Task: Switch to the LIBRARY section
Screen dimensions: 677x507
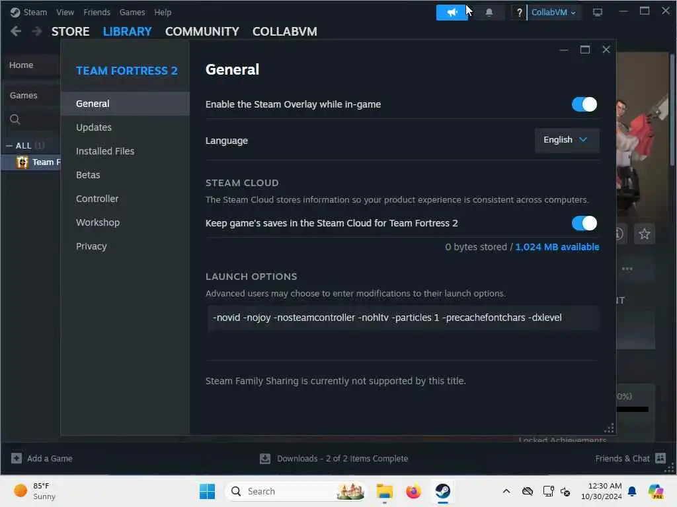Action: click(128, 32)
